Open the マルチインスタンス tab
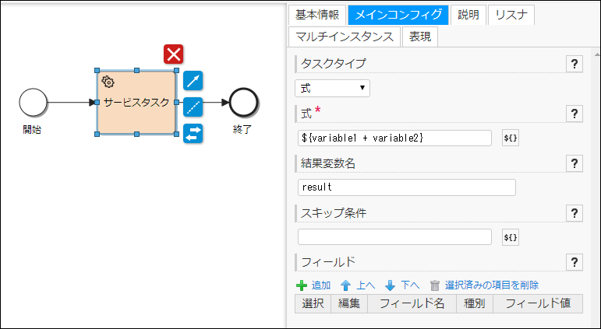 [x=344, y=37]
